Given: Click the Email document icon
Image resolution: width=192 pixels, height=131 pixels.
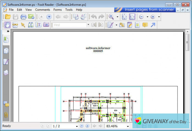Looking at the screenshot, I should pos(31,17).
